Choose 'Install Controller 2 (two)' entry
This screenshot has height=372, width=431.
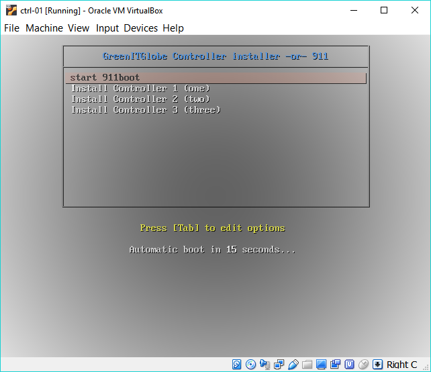140,99
